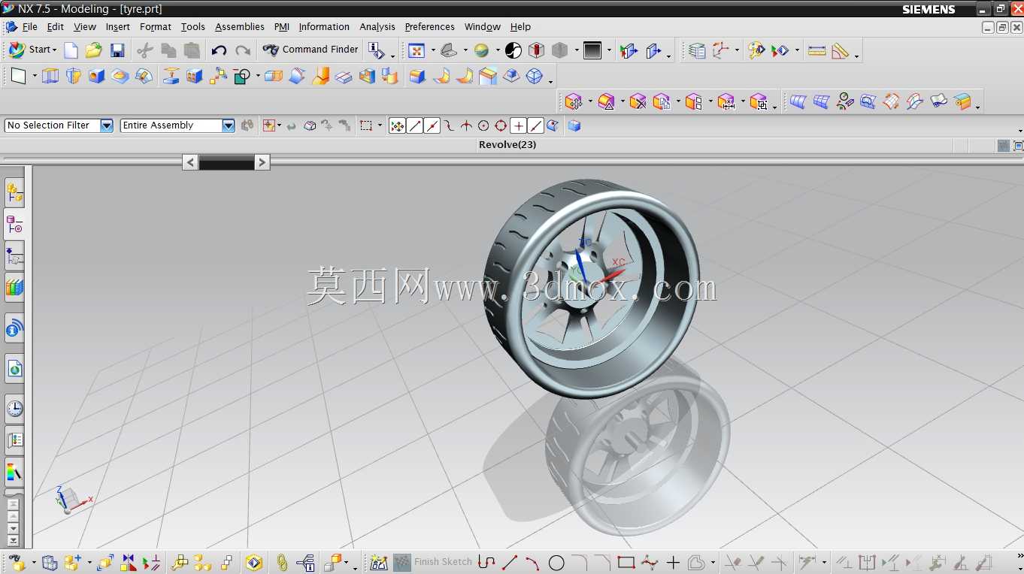Image resolution: width=1024 pixels, height=574 pixels.
Task: Click the Hole feature icon
Action: click(x=97, y=76)
